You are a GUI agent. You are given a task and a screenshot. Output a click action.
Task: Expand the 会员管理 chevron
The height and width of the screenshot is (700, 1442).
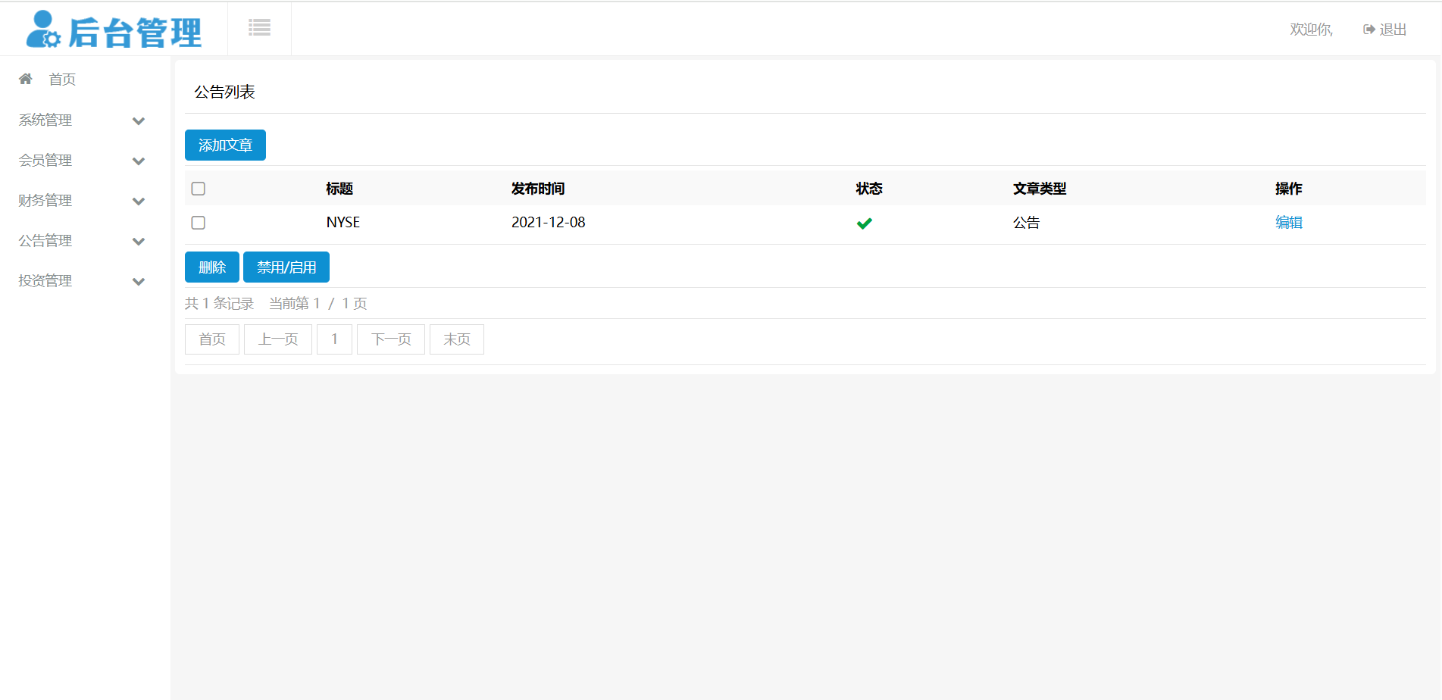(139, 161)
